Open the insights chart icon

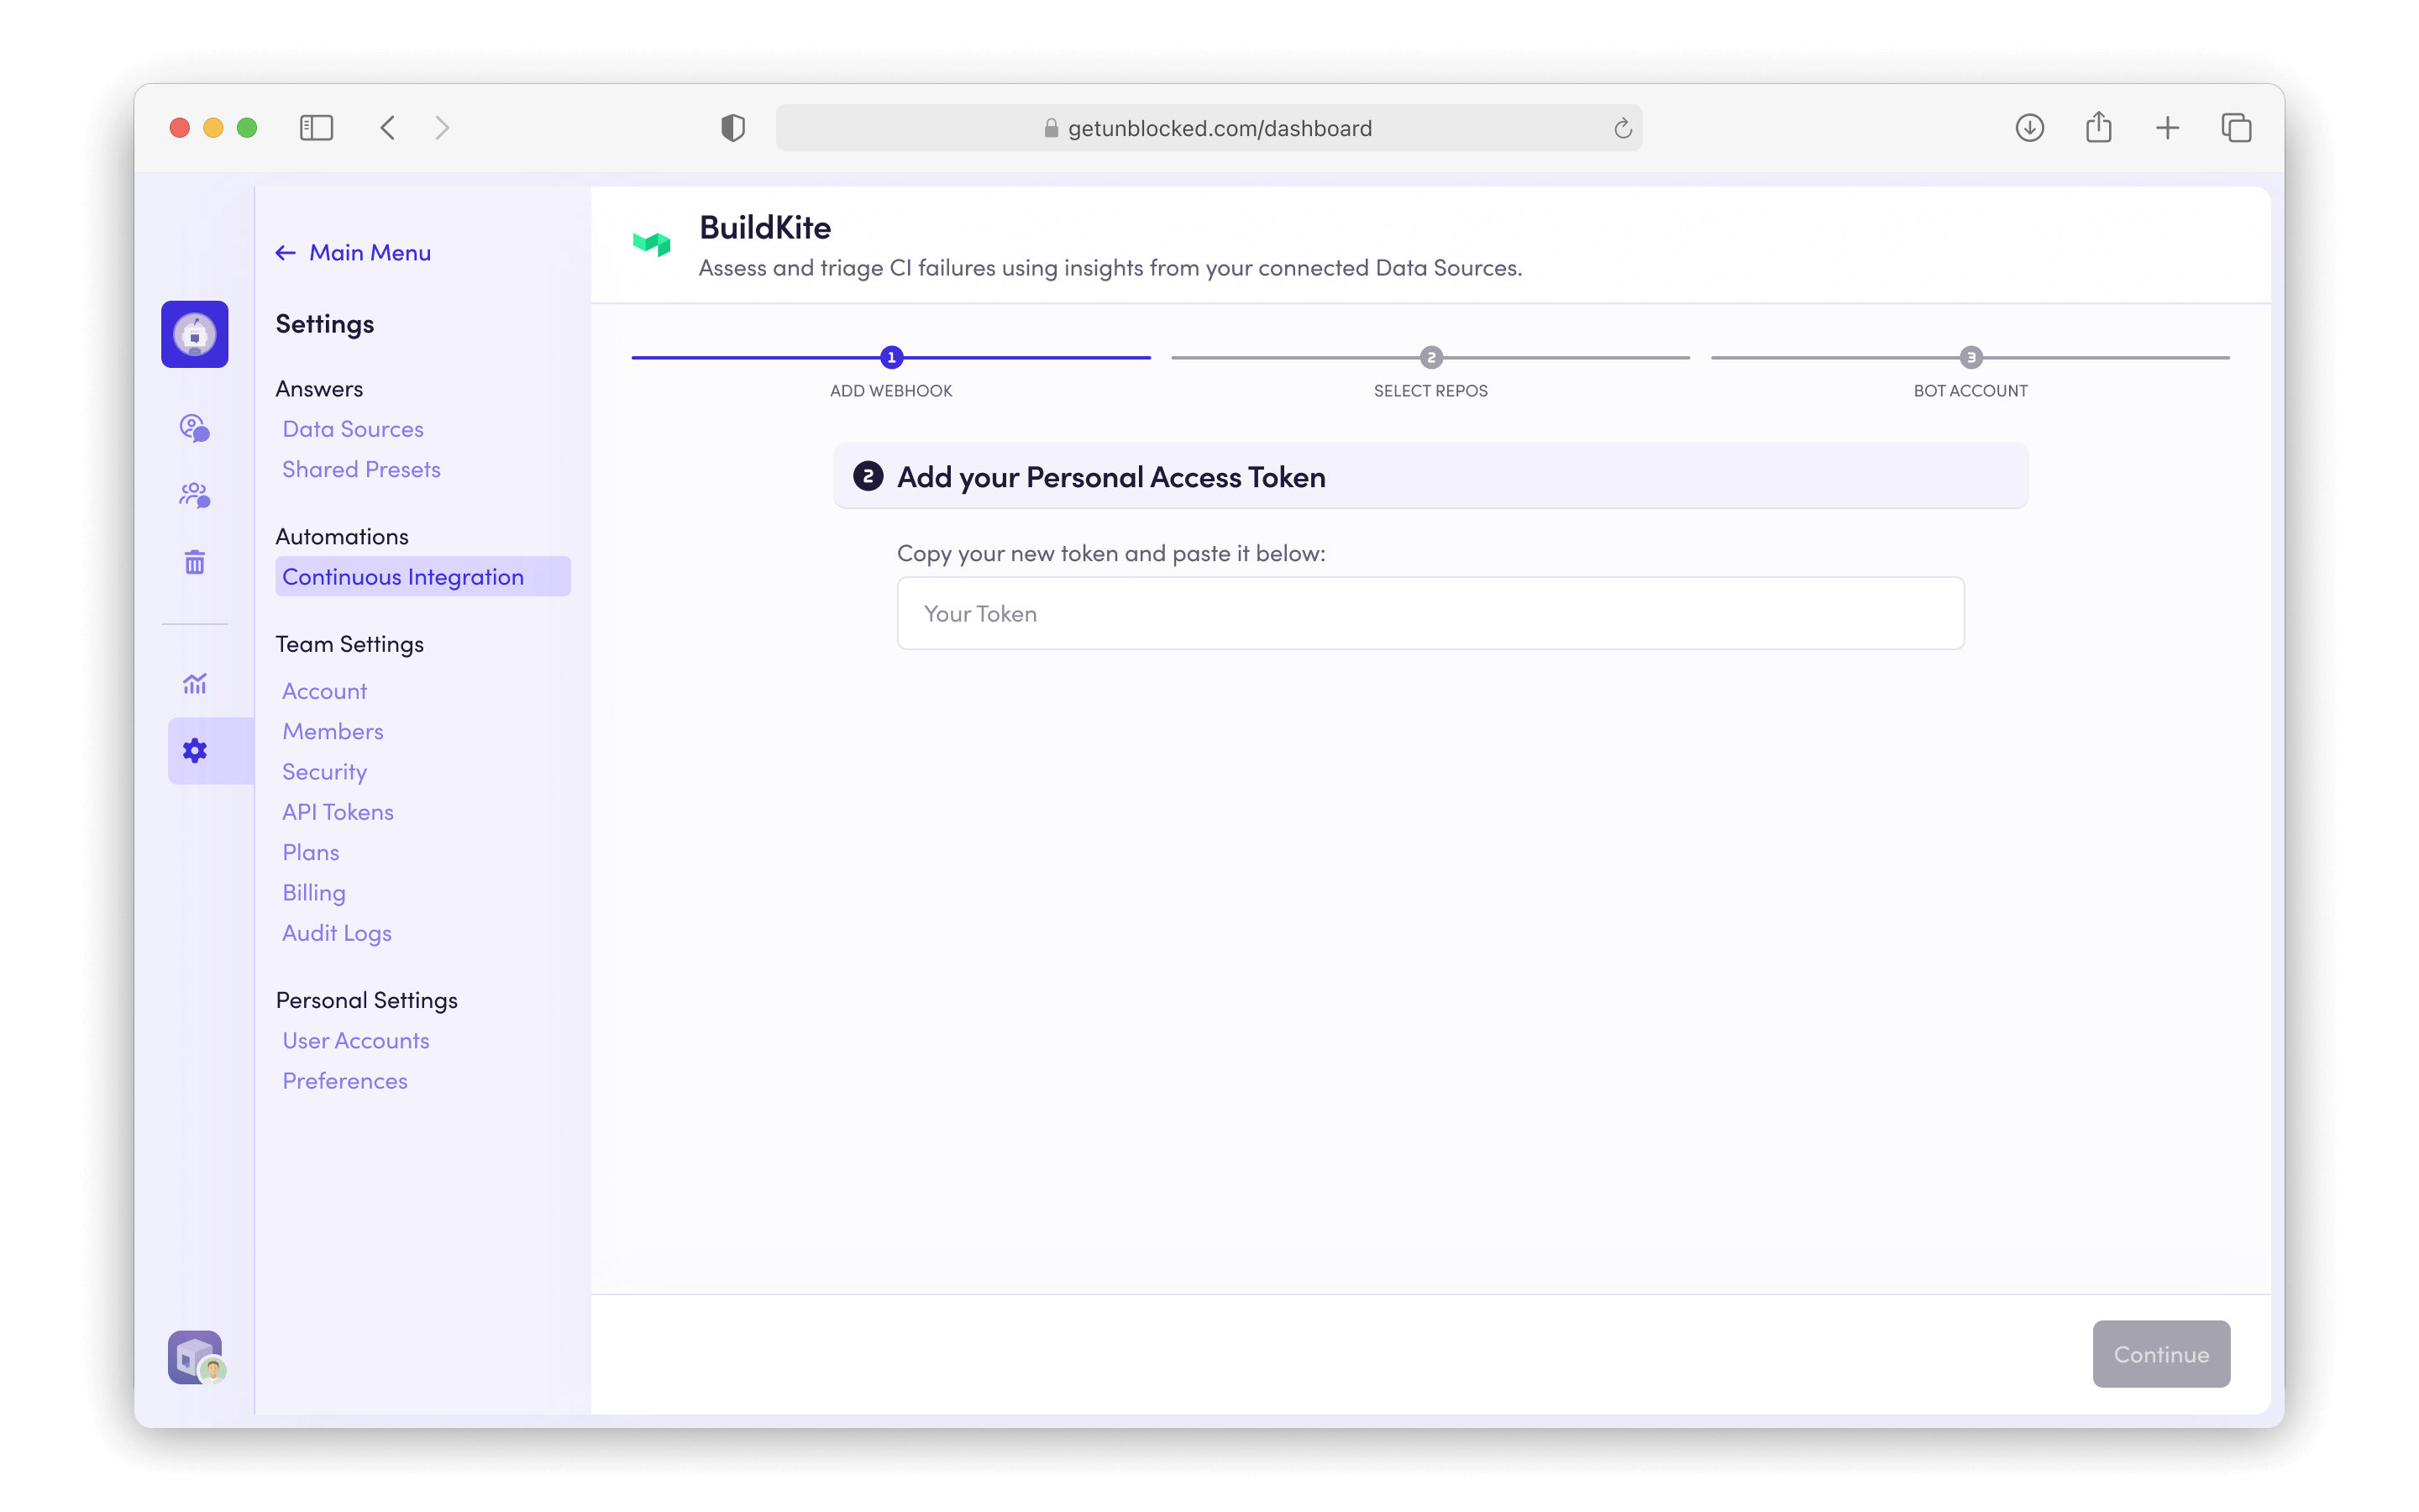(195, 684)
